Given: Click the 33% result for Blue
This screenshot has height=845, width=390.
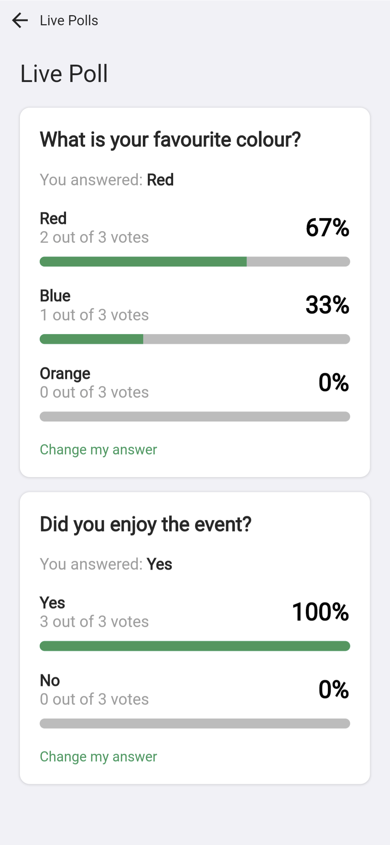Looking at the screenshot, I should [328, 305].
